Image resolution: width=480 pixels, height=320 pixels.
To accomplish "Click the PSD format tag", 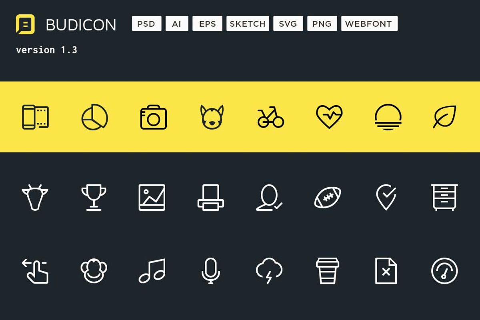I will click(146, 24).
